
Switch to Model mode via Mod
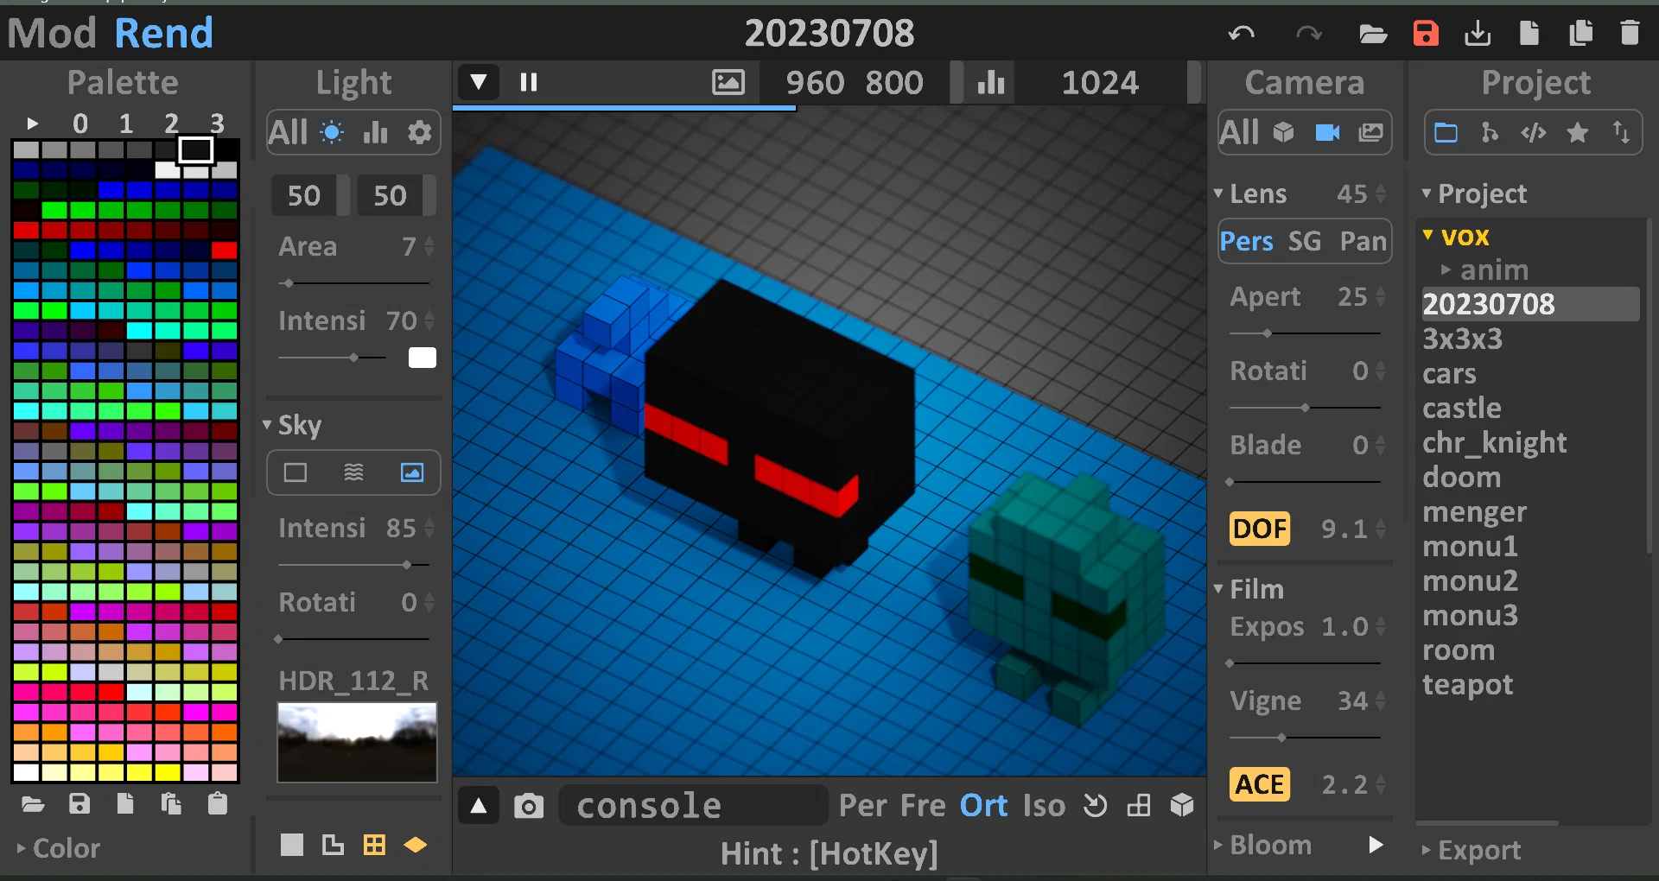coord(52,34)
